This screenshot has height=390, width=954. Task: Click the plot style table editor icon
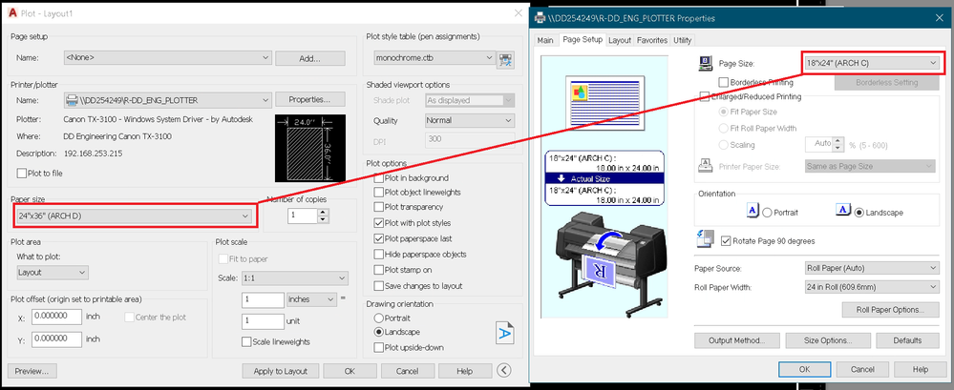coord(506,59)
